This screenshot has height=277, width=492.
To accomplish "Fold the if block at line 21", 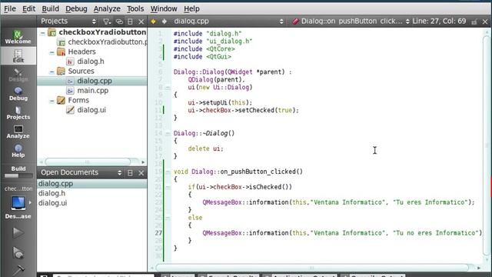I will pos(168,188).
